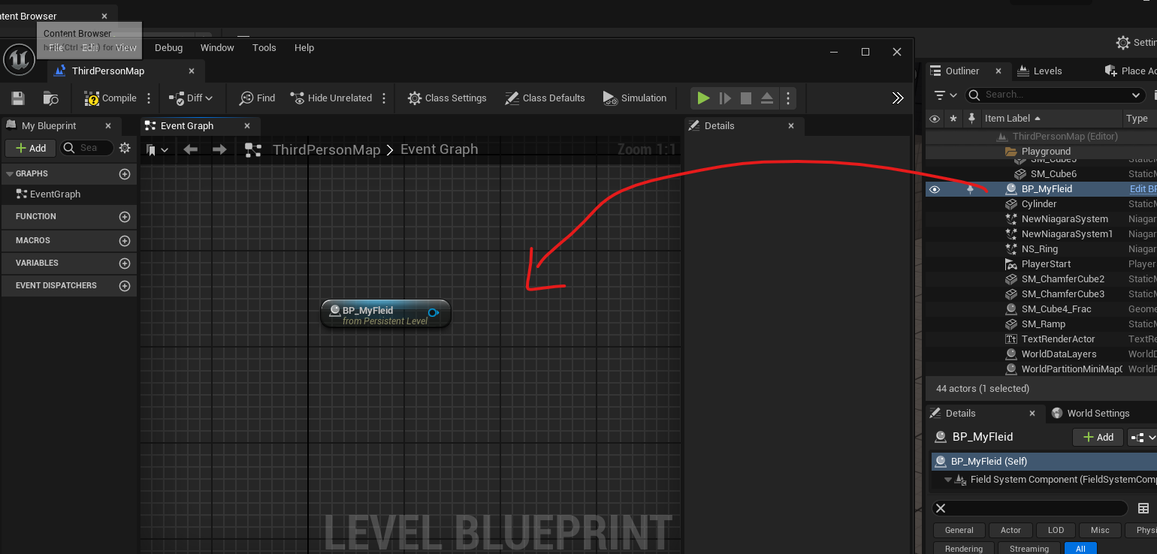Click the graph navigate forward arrow

pos(219,150)
